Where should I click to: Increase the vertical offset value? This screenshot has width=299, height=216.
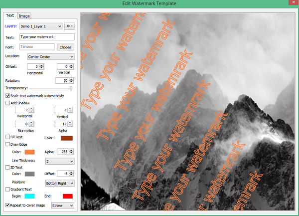tap(71, 65)
